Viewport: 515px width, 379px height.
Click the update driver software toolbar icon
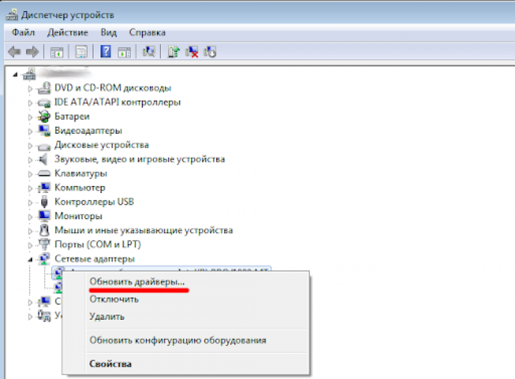click(173, 52)
